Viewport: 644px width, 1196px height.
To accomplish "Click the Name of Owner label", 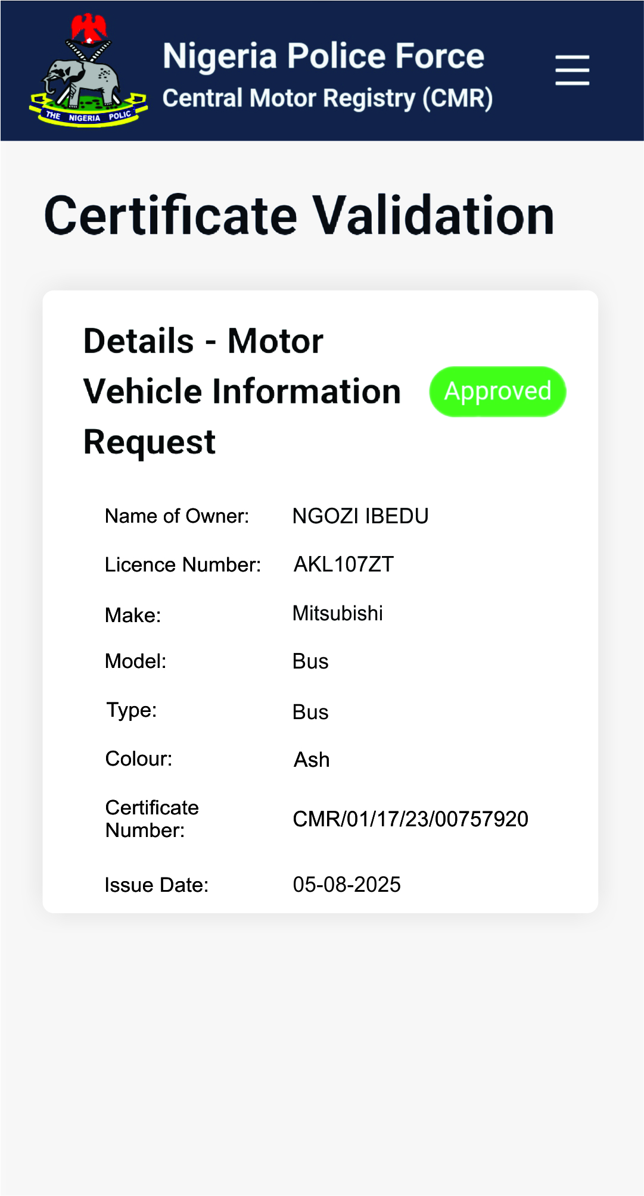I will coord(177,516).
